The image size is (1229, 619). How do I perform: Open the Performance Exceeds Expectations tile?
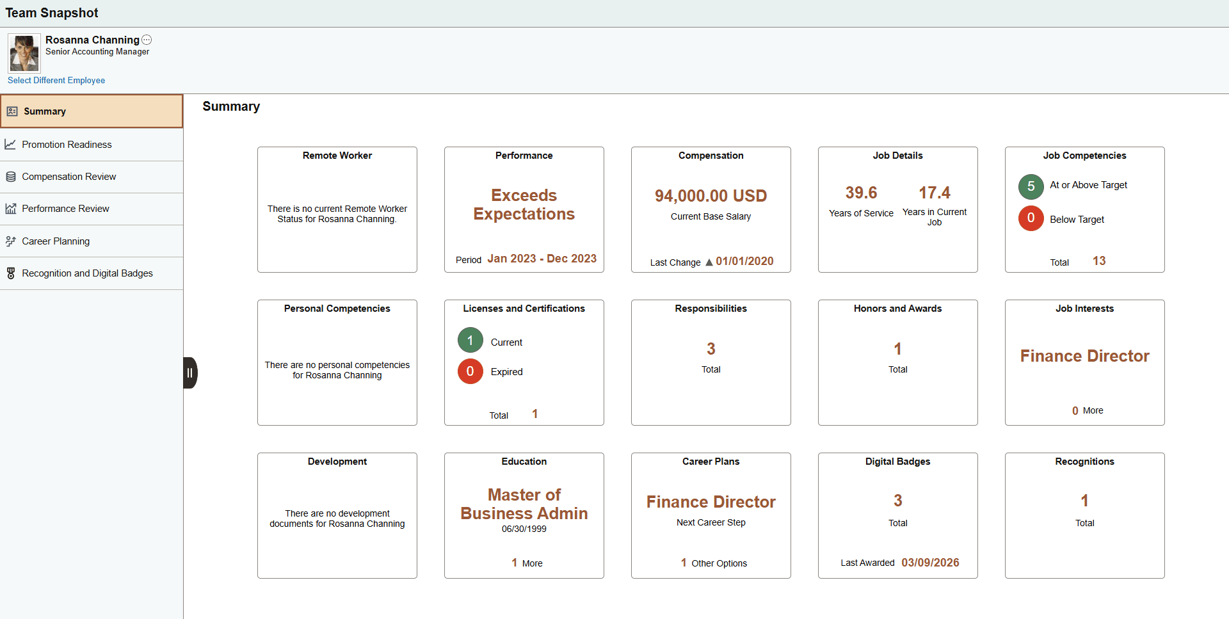(524, 209)
